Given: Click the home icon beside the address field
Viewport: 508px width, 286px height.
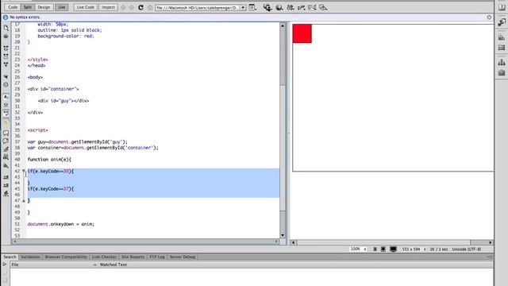Looking at the screenshot, I should (150, 7).
